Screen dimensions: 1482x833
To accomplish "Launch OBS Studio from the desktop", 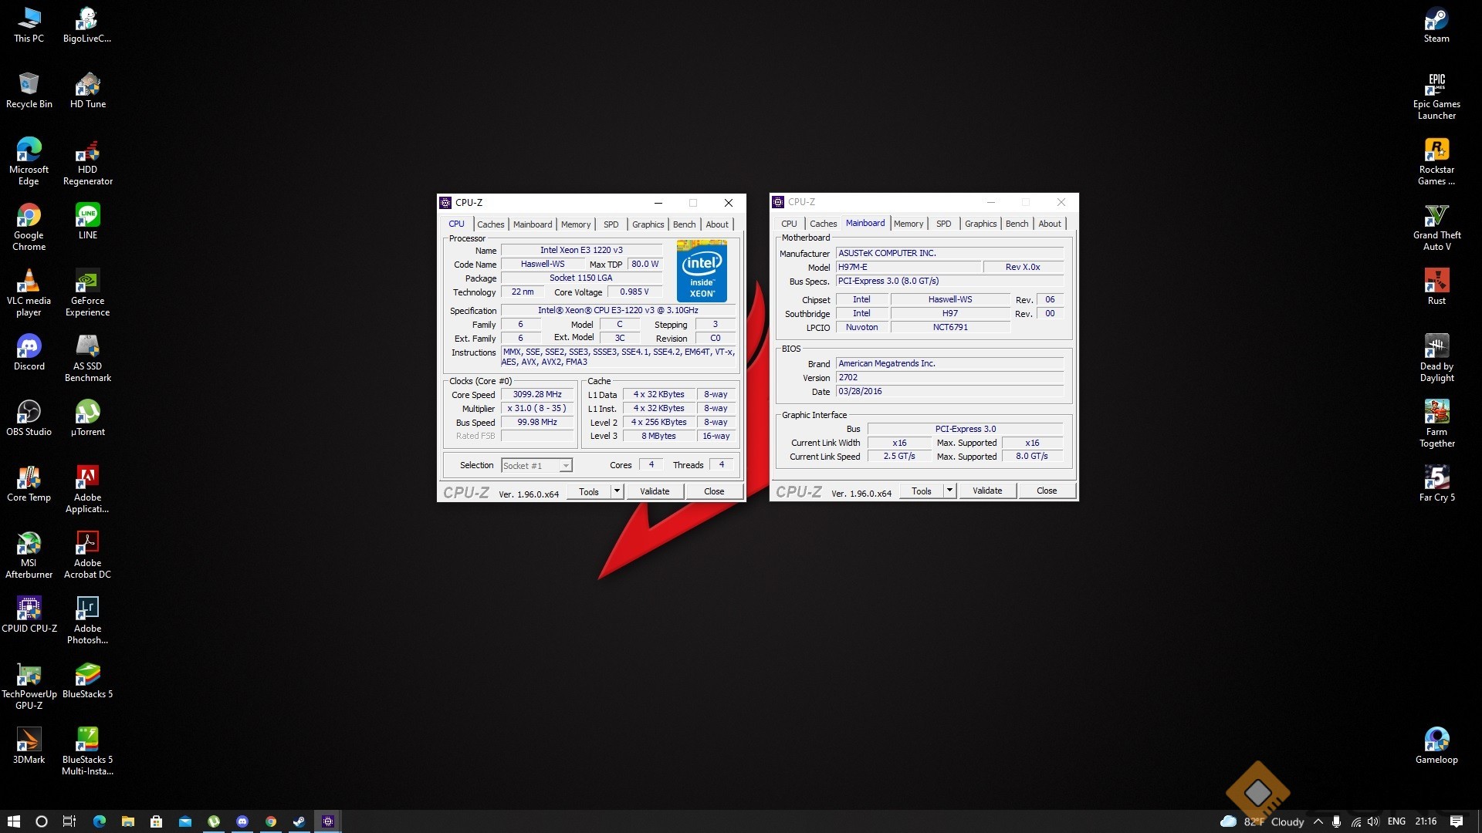I will point(29,413).
